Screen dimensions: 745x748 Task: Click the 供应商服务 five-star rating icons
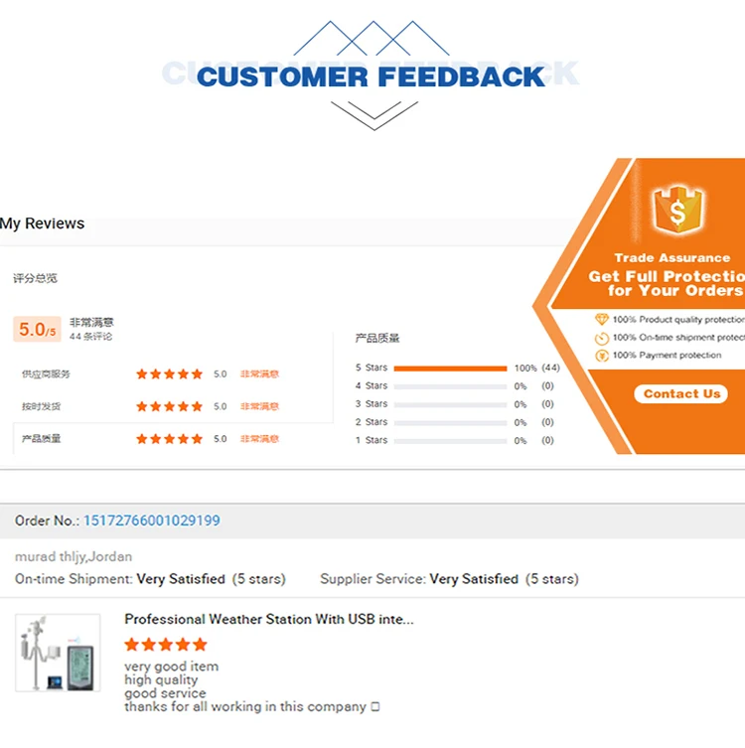pyautogui.click(x=169, y=374)
